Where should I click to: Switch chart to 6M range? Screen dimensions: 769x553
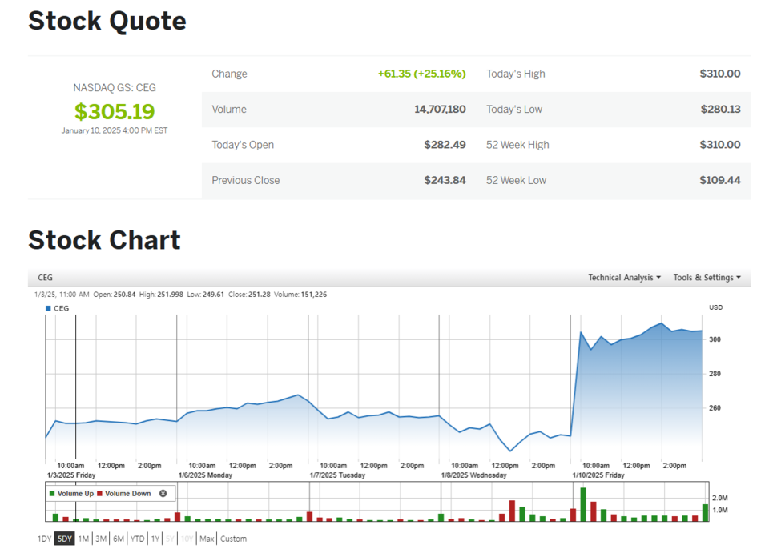click(x=119, y=539)
